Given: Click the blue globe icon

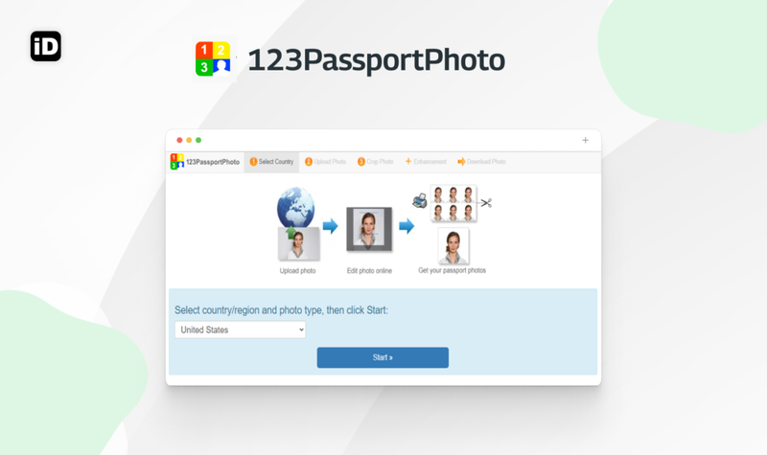Looking at the screenshot, I should pos(296,207).
